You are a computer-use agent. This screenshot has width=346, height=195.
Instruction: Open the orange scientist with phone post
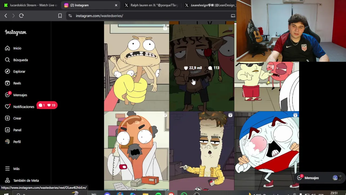(137, 151)
